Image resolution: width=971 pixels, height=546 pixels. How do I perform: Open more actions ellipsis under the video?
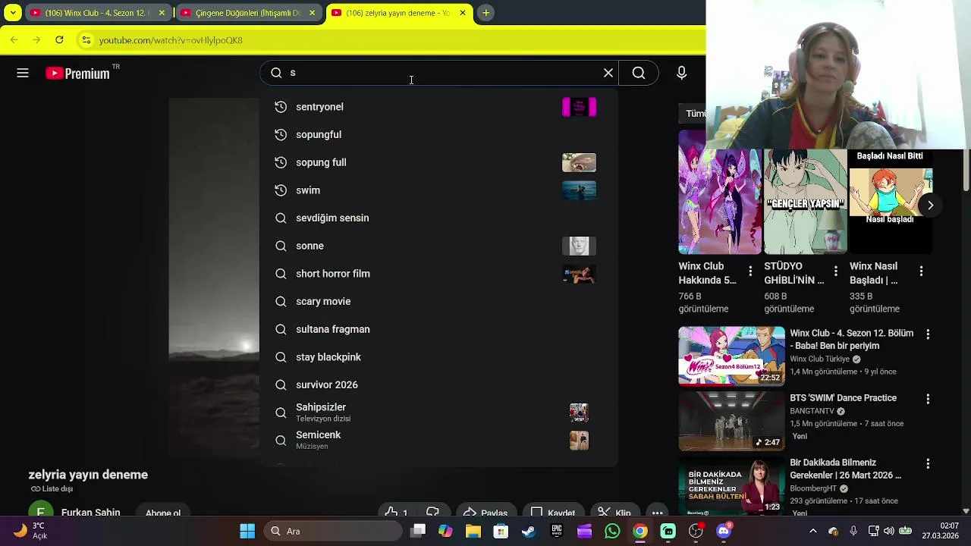pos(658,513)
